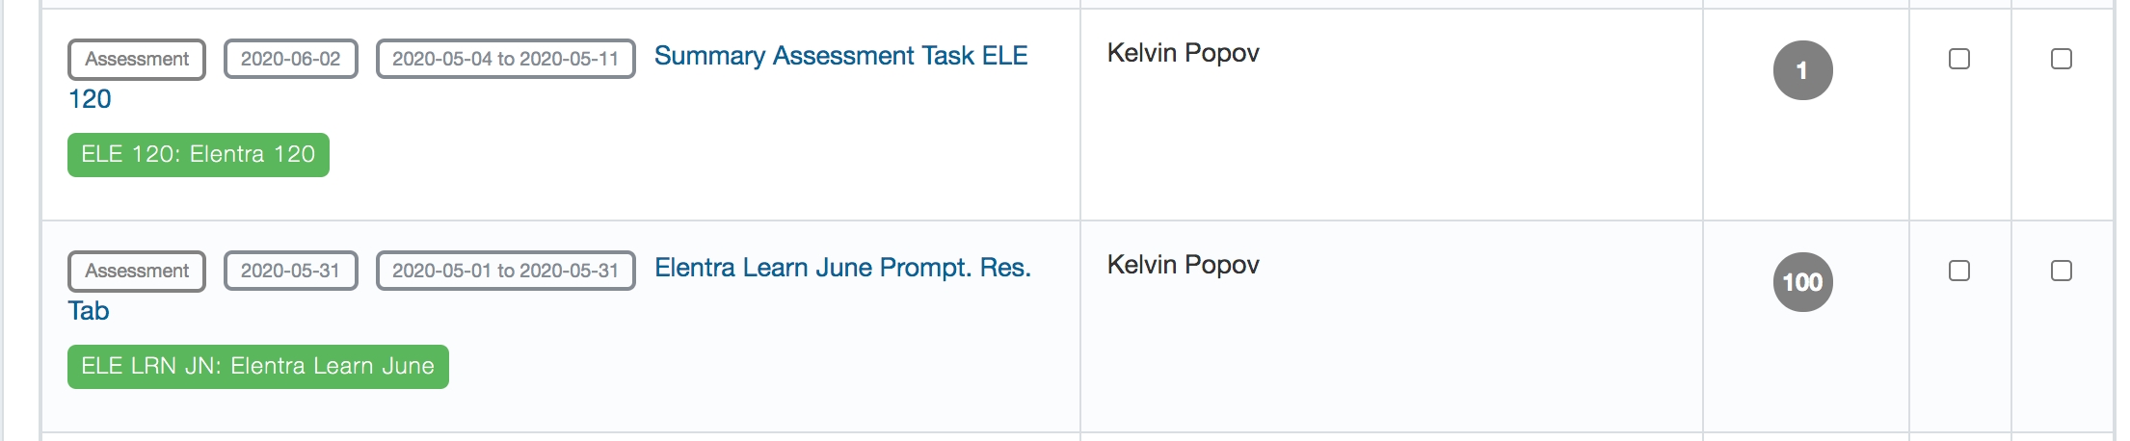Viewport: 2130px width, 441px height.
Task: Tick the last checkbox in Summary Assessment Task row
Action: click(2062, 60)
